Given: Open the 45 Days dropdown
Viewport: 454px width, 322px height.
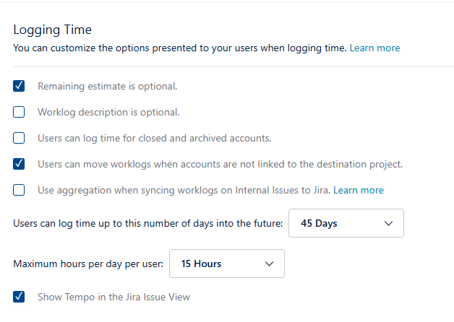Looking at the screenshot, I should tap(346, 223).
